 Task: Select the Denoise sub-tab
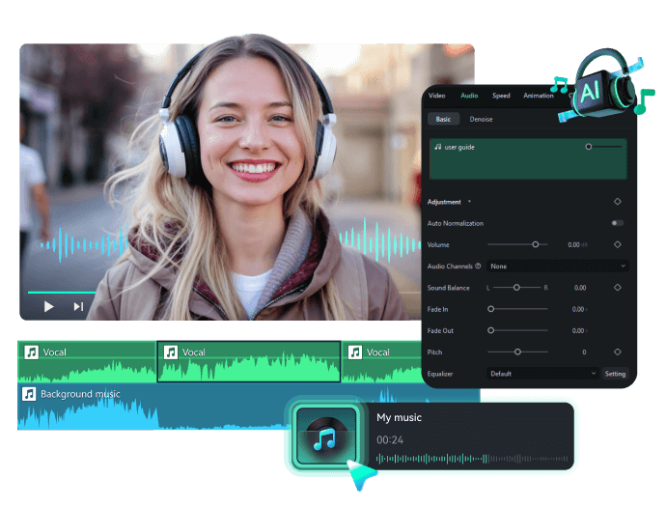pos(481,120)
